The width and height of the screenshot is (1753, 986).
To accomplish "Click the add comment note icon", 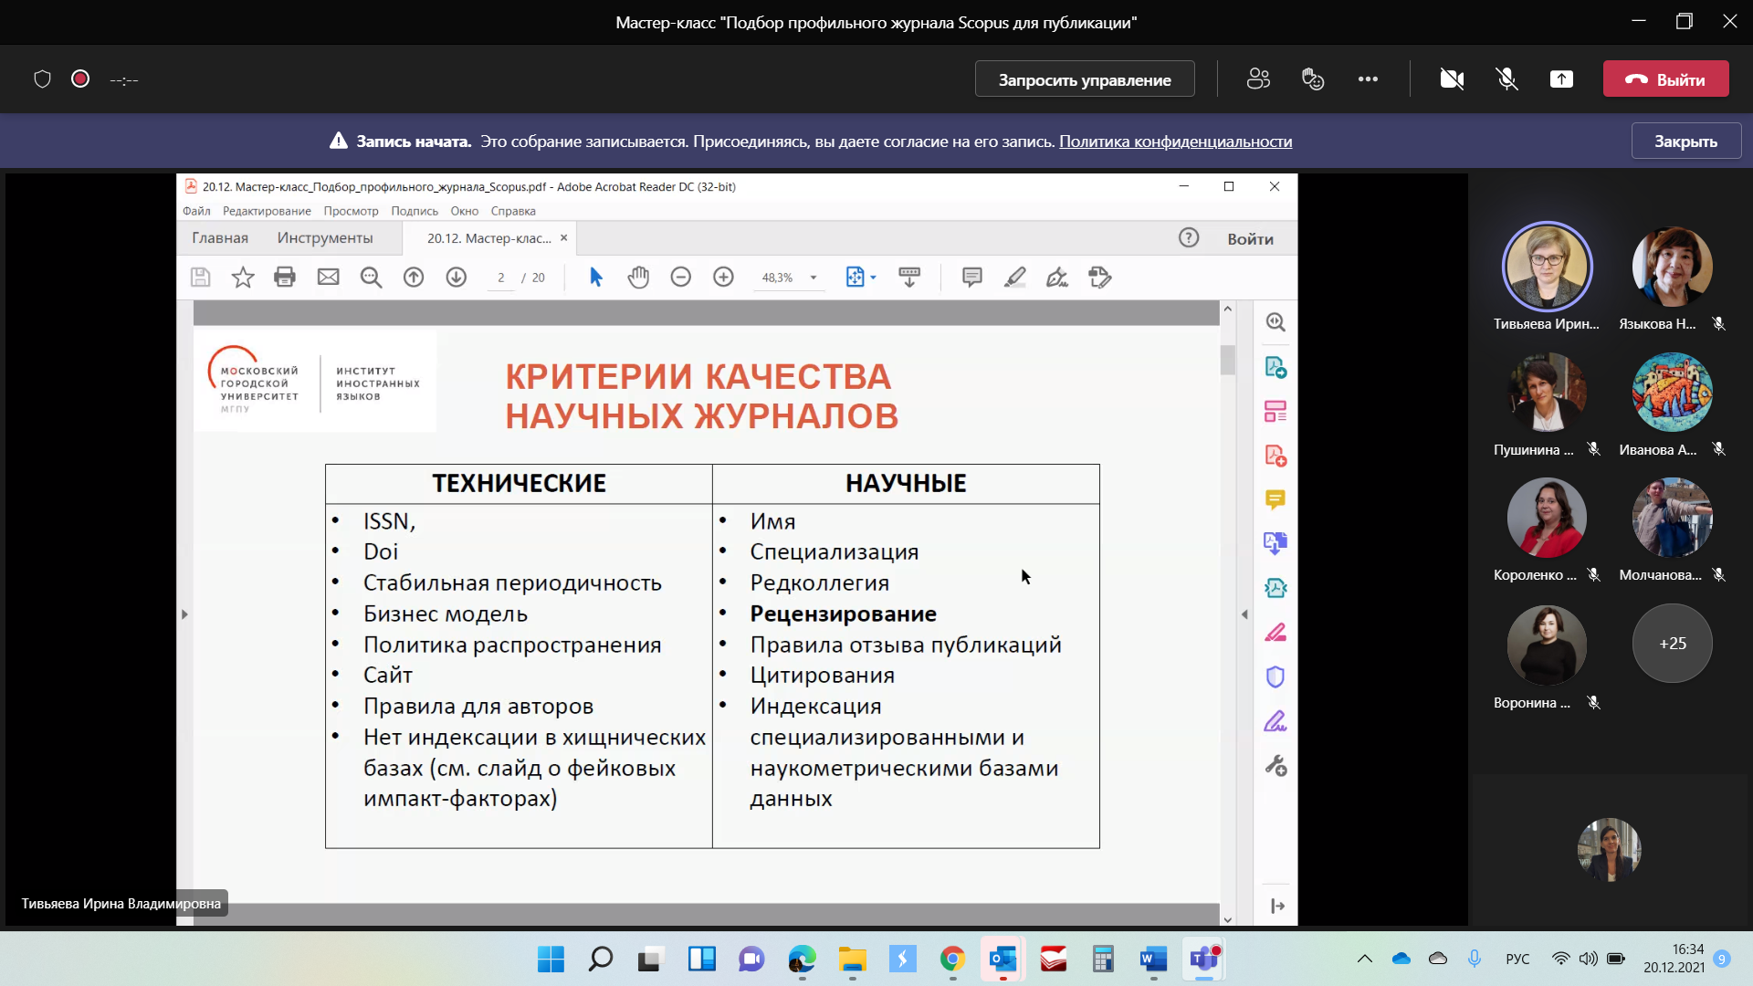I will (x=971, y=278).
